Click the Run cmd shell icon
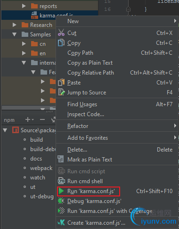Screen dimensions: 179x229 point(61,181)
